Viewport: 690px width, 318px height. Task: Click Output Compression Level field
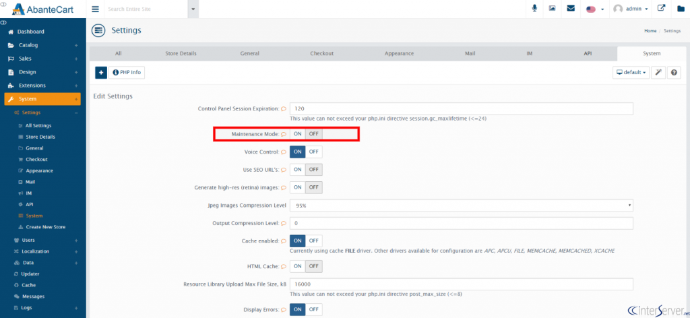[461, 223]
